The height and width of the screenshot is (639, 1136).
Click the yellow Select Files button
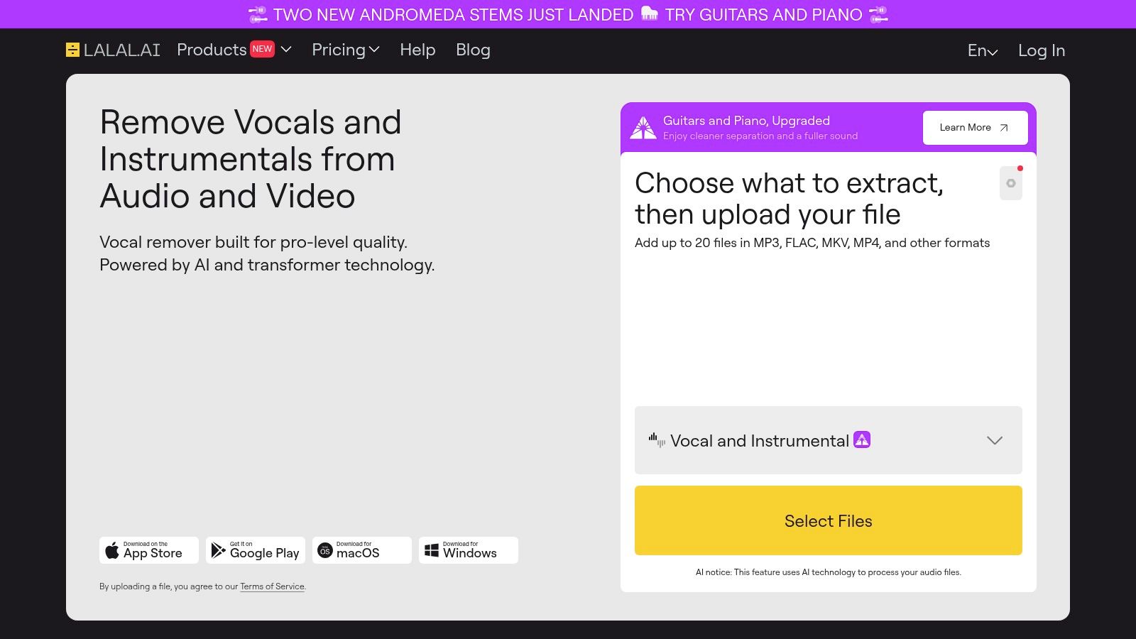pyautogui.click(x=829, y=520)
